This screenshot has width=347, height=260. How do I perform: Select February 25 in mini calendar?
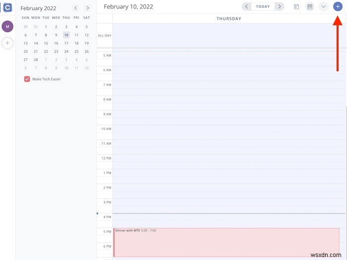tap(76, 52)
